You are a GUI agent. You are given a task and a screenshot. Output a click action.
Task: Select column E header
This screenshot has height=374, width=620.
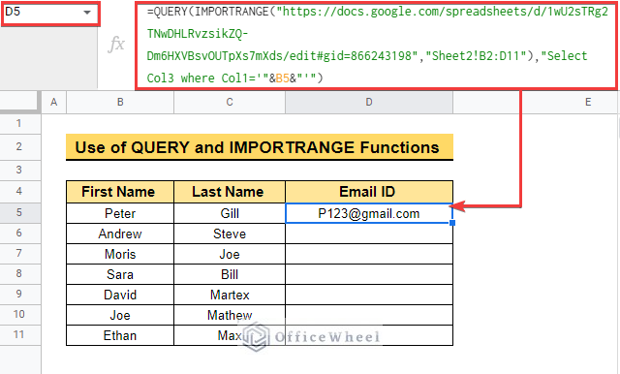click(588, 102)
